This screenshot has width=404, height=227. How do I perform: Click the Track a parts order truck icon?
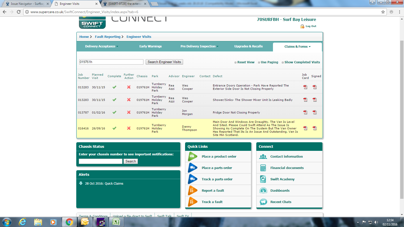tap(193, 179)
